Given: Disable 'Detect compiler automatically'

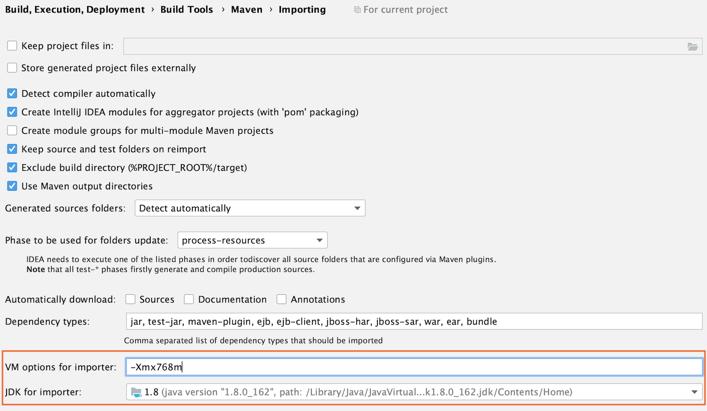Looking at the screenshot, I should click(12, 93).
